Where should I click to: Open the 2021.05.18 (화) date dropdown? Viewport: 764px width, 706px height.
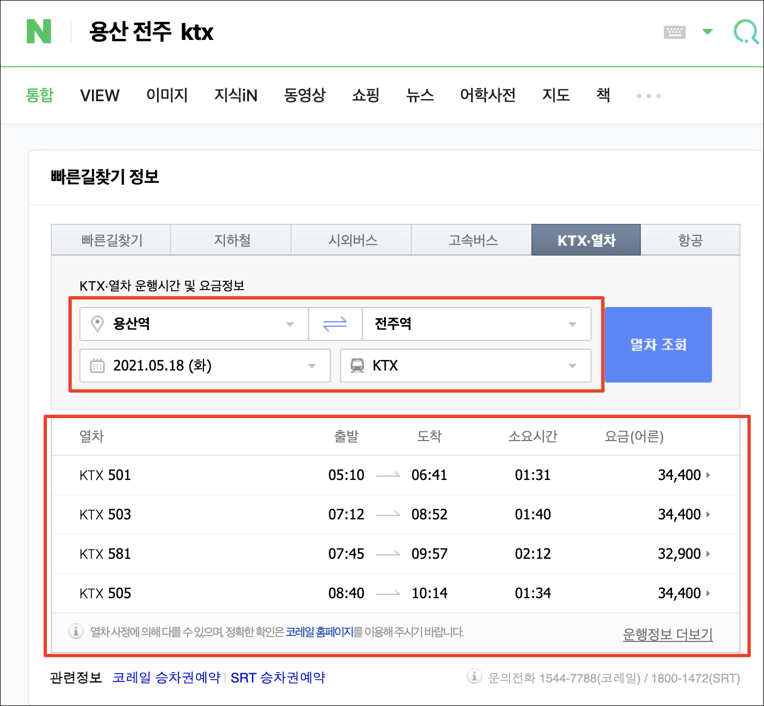[x=205, y=366]
